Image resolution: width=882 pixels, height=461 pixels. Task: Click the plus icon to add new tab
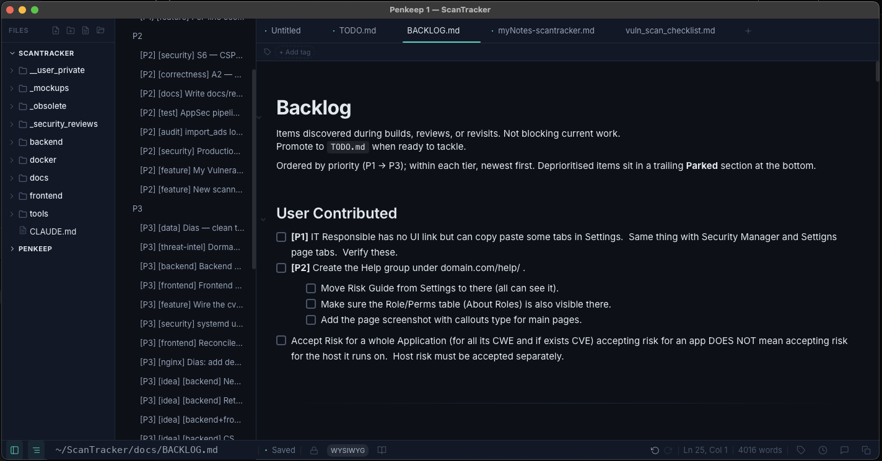coord(748,30)
